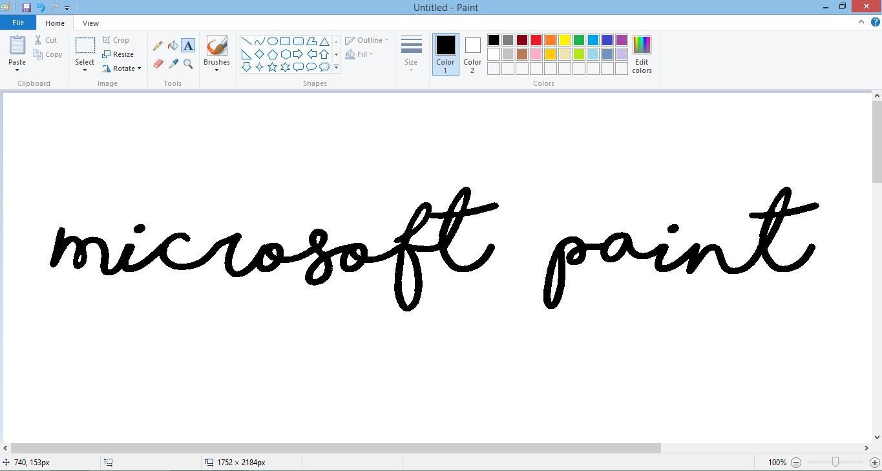Click the Copy button
Screen dimensions: 882x471
coord(48,54)
